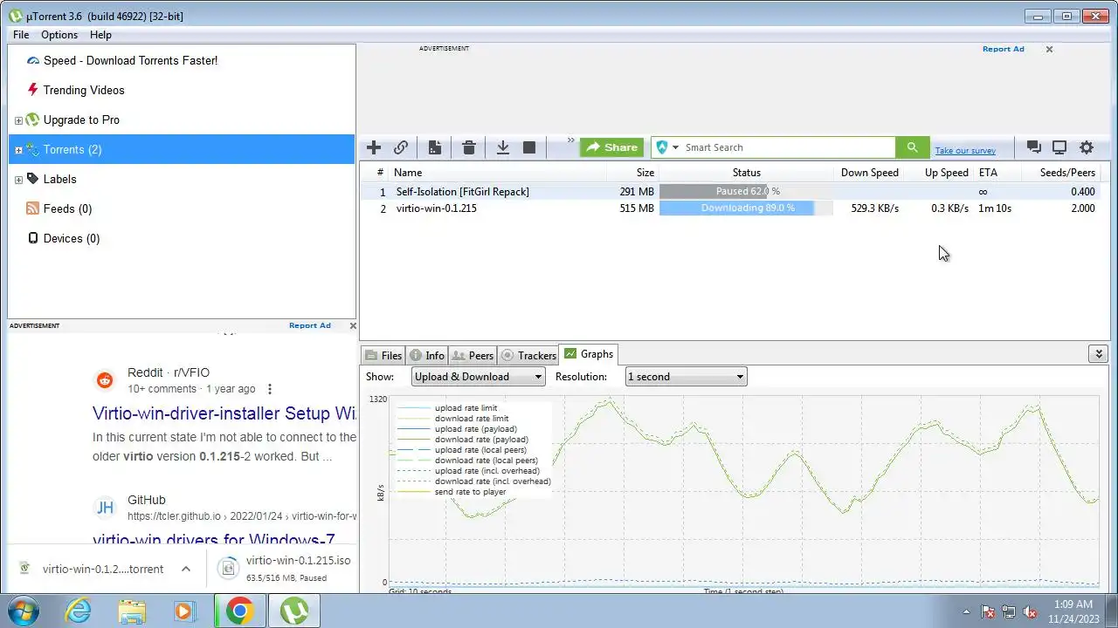Open the File menu

point(21,35)
